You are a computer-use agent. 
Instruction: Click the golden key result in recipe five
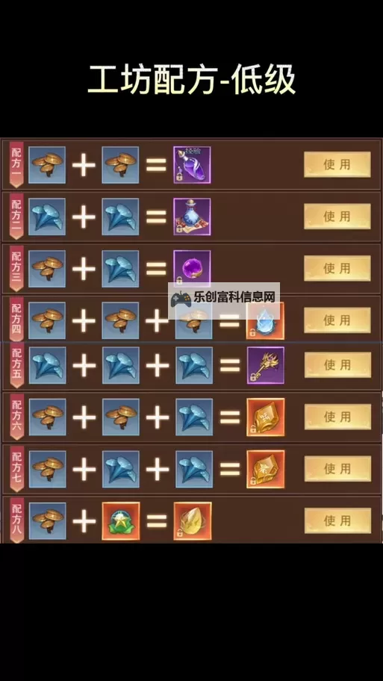point(265,365)
